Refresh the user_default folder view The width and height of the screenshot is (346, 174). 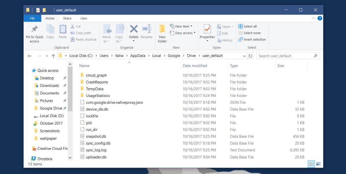pyautogui.click(x=250, y=56)
